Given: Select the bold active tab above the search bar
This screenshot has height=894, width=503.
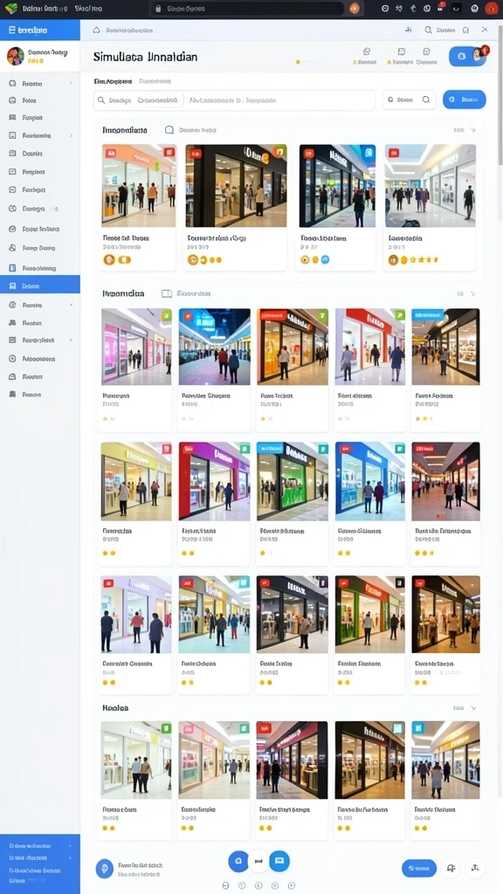Looking at the screenshot, I should [x=113, y=81].
